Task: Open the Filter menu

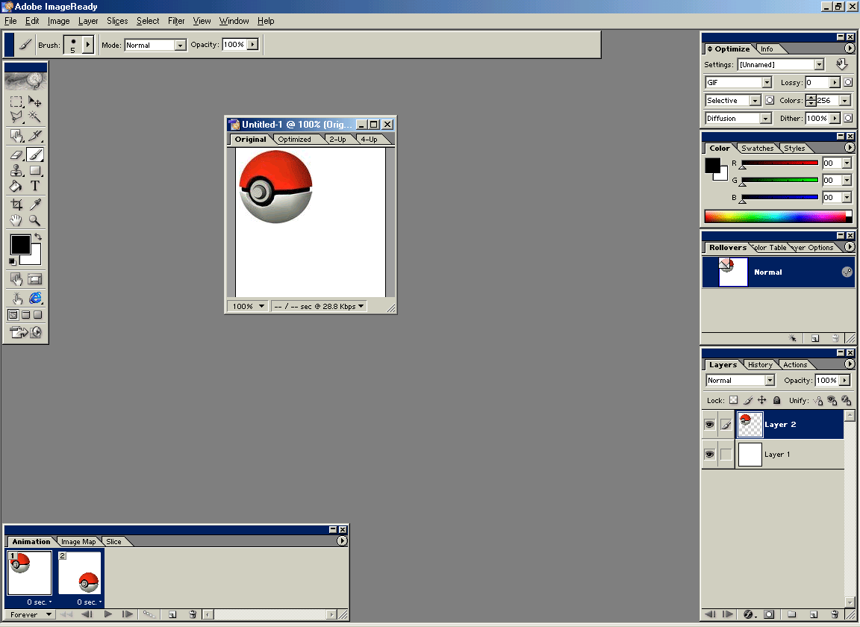Action: [176, 21]
